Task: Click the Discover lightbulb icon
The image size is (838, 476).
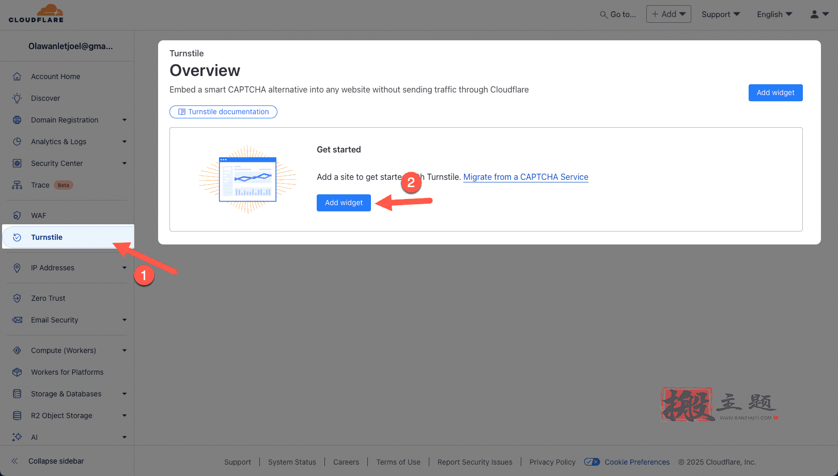Action: coord(17,98)
